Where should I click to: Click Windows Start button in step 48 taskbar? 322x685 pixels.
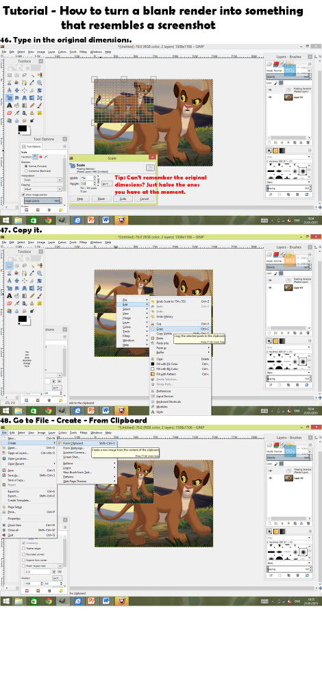(x=6, y=601)
